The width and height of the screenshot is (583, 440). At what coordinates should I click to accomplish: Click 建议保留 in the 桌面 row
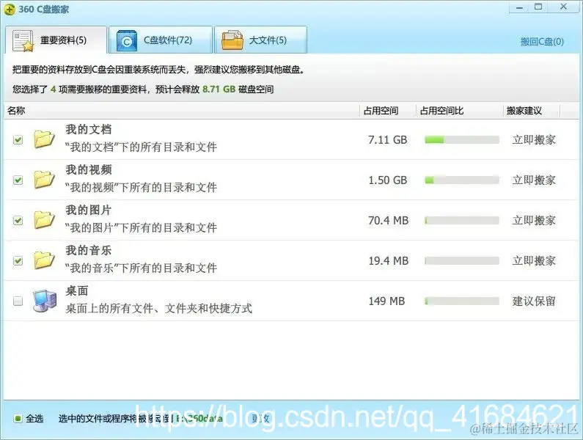coord(534,301)
